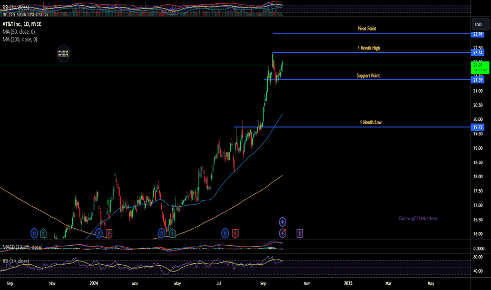Click the 2025 label on the time axis
Viewport: 491px width, 290px height.
pyautogui.click(x=348, y=283)
